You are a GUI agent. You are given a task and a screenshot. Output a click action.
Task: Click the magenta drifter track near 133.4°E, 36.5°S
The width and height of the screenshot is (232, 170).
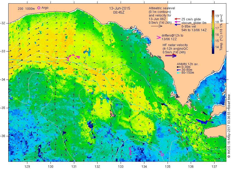click(x=130, y=151)
